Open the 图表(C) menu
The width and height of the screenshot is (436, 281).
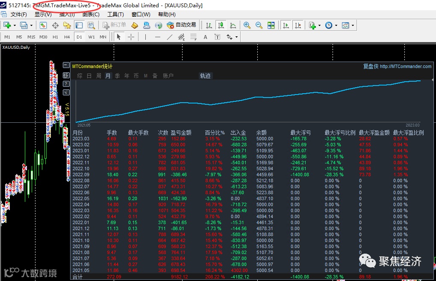(x=91, y=15)
